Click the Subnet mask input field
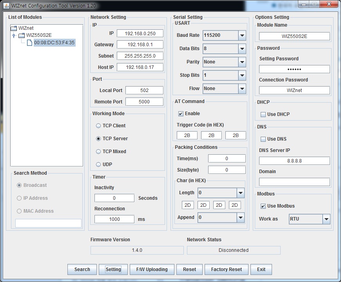341x282 pixels. tap(140, 56)
